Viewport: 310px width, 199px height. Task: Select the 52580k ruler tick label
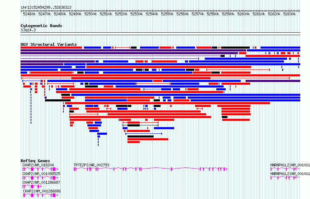pyautogui.click(x=213, y=14)
